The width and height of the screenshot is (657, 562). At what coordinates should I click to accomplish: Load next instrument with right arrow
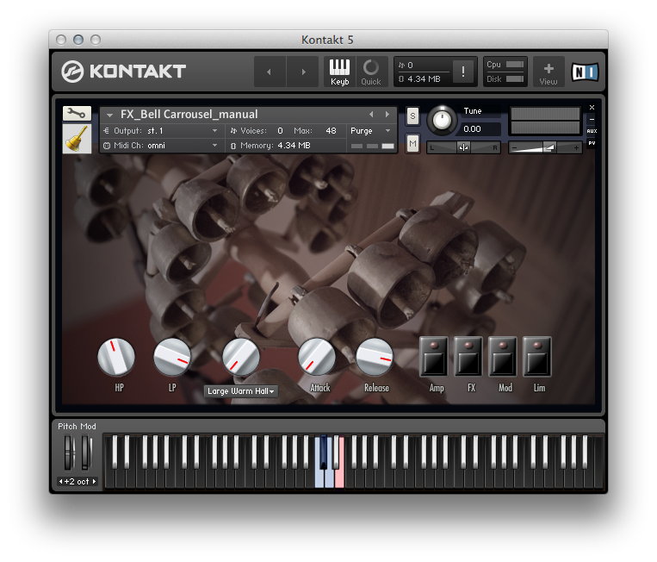(x=387, y=114)
